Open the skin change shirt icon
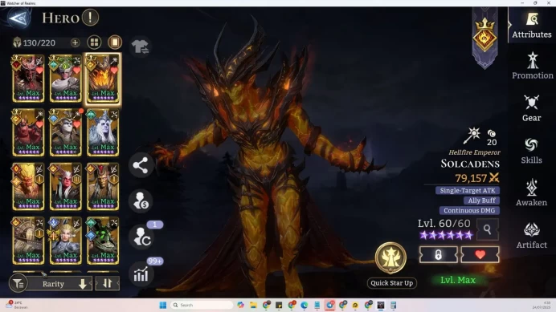Viewport: 556px width, 312px height. tap(141, 47)
